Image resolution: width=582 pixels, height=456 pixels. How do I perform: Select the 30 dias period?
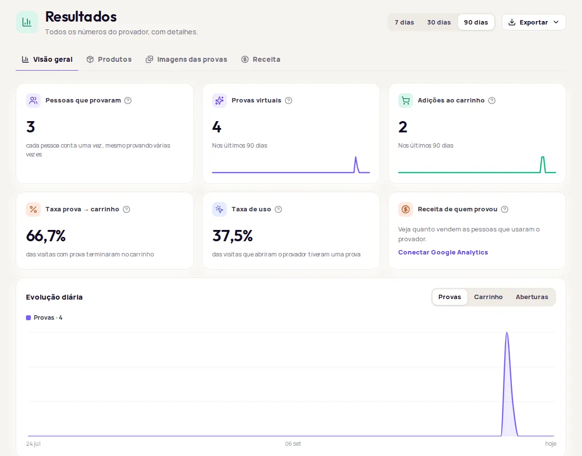coord(439,22)
